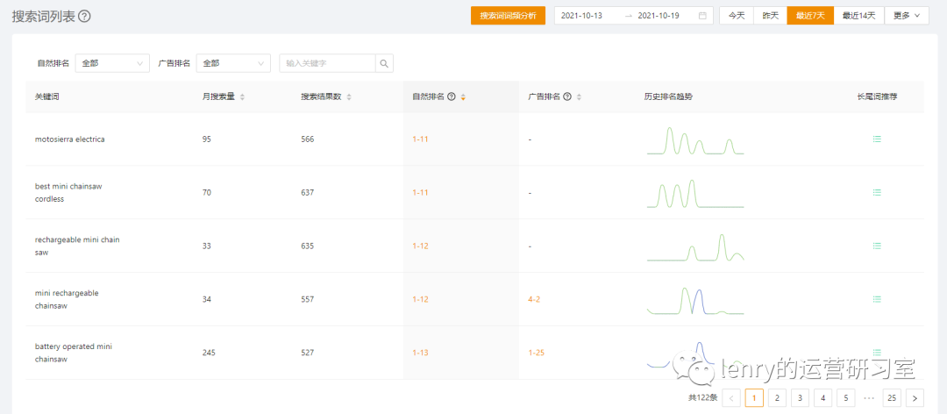947x414 pixels.
Task: Expand 更多 date options dropdown
Action: tap(907, 16)
